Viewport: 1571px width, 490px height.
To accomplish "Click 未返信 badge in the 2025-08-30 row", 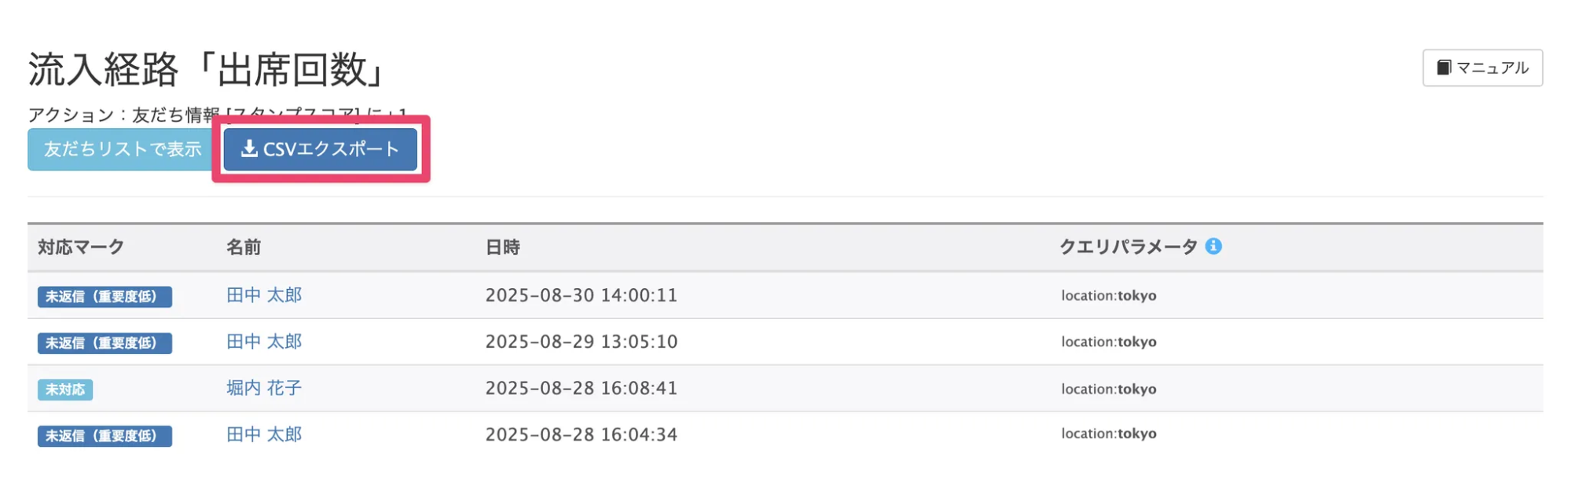I will (105, 297).
